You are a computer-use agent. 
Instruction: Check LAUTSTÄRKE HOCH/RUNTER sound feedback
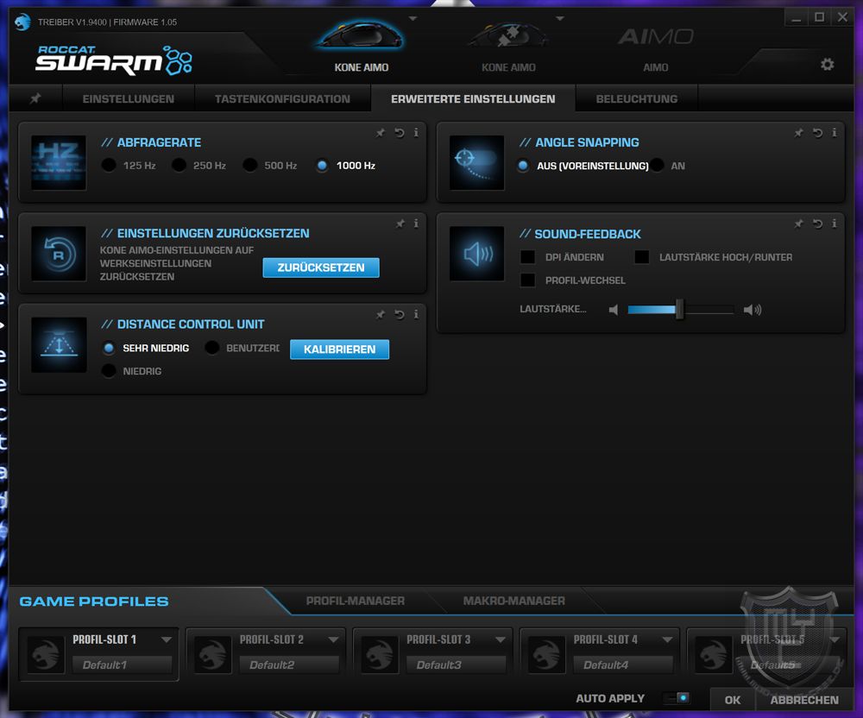tap(641, 257)
